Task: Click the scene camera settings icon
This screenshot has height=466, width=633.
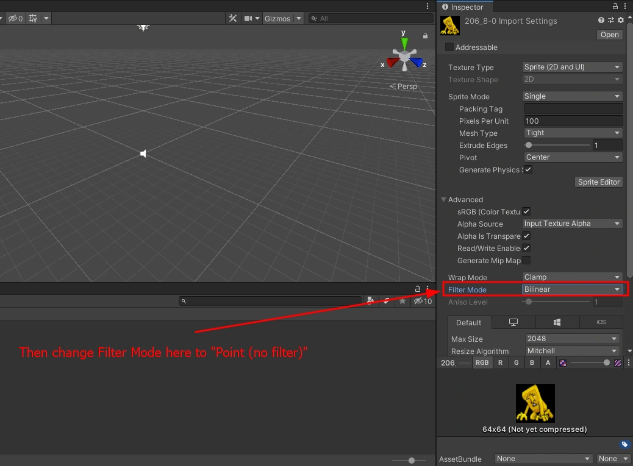Action: tap(248, 18)
